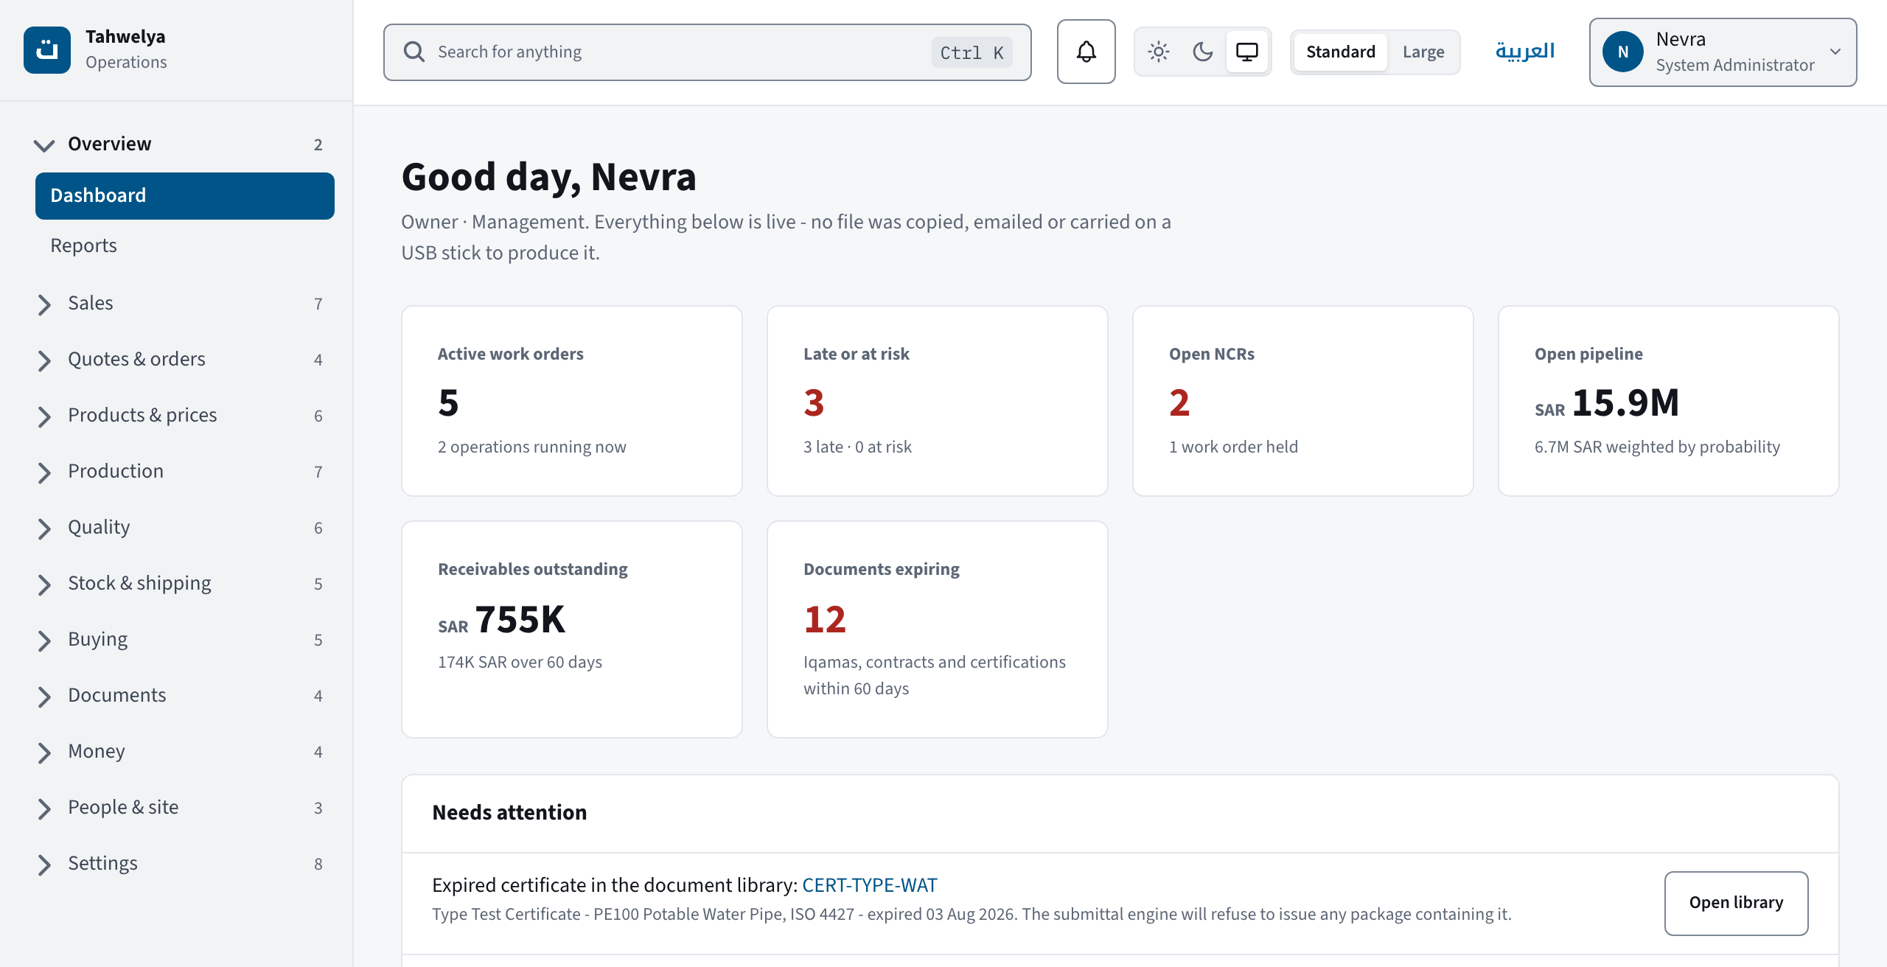The image size is (1887, 967).
Task: Focus the Search for anything field
Action: (x=707, y=52)
